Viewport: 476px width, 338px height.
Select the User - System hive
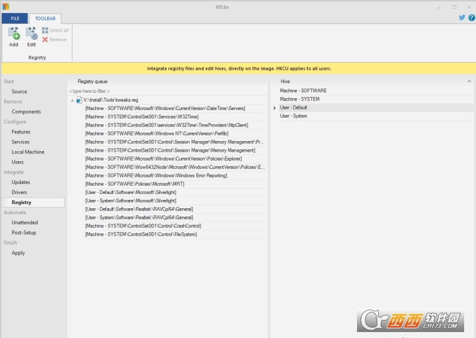tap(376, 116)
